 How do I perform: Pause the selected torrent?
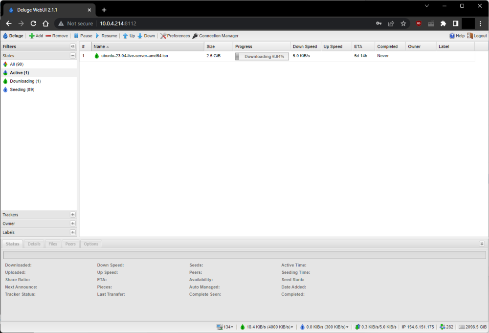[83, 36]
